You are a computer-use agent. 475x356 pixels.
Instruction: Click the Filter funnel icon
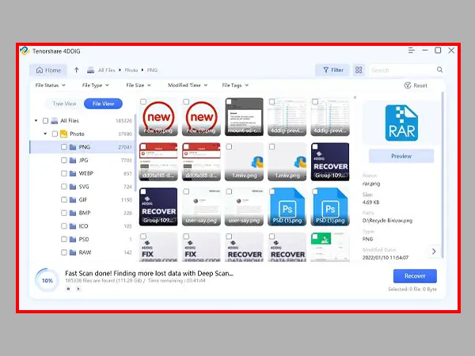click(x=325, y=70)
